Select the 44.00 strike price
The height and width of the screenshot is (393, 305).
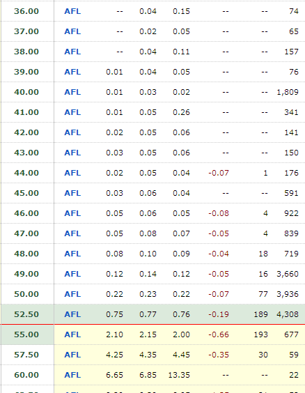[x=26, y=173]
